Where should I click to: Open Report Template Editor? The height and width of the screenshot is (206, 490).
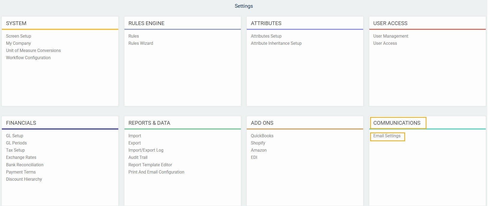(x=150, y=165)
